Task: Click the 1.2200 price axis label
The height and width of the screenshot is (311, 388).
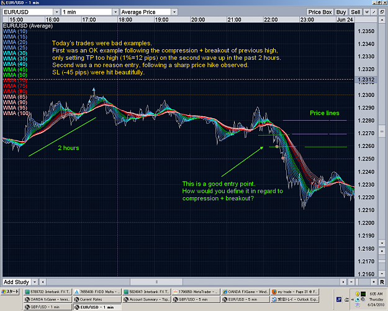Action: tap(366, 223)
